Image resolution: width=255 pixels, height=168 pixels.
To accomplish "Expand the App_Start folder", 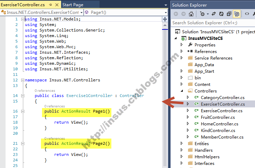I will point(182,71).
